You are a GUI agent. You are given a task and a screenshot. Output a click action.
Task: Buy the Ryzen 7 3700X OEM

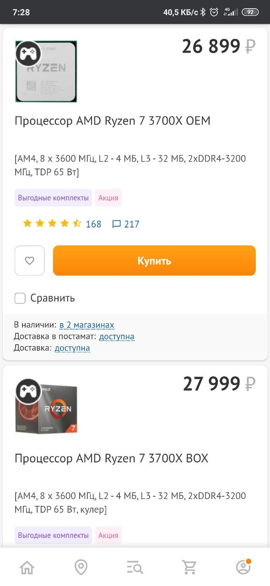click(x=154, y=260)
